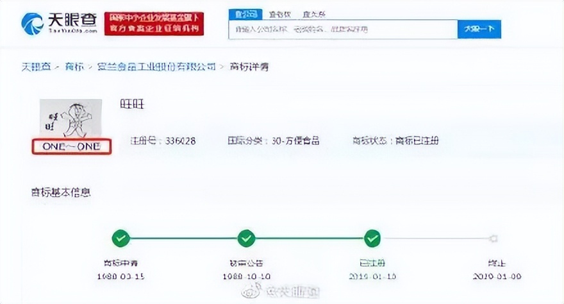Click the 已注册 green check marker
The image size is (564, 304).
point(372,238)
